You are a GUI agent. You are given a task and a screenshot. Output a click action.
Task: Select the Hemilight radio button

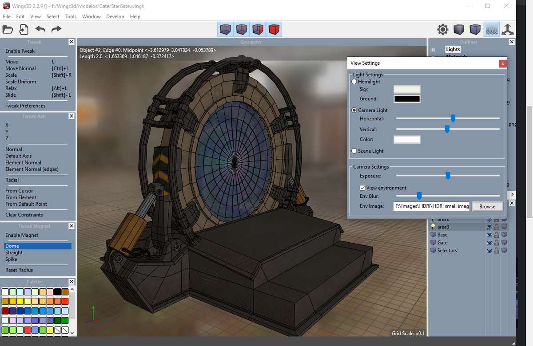[x=354, y=82]
